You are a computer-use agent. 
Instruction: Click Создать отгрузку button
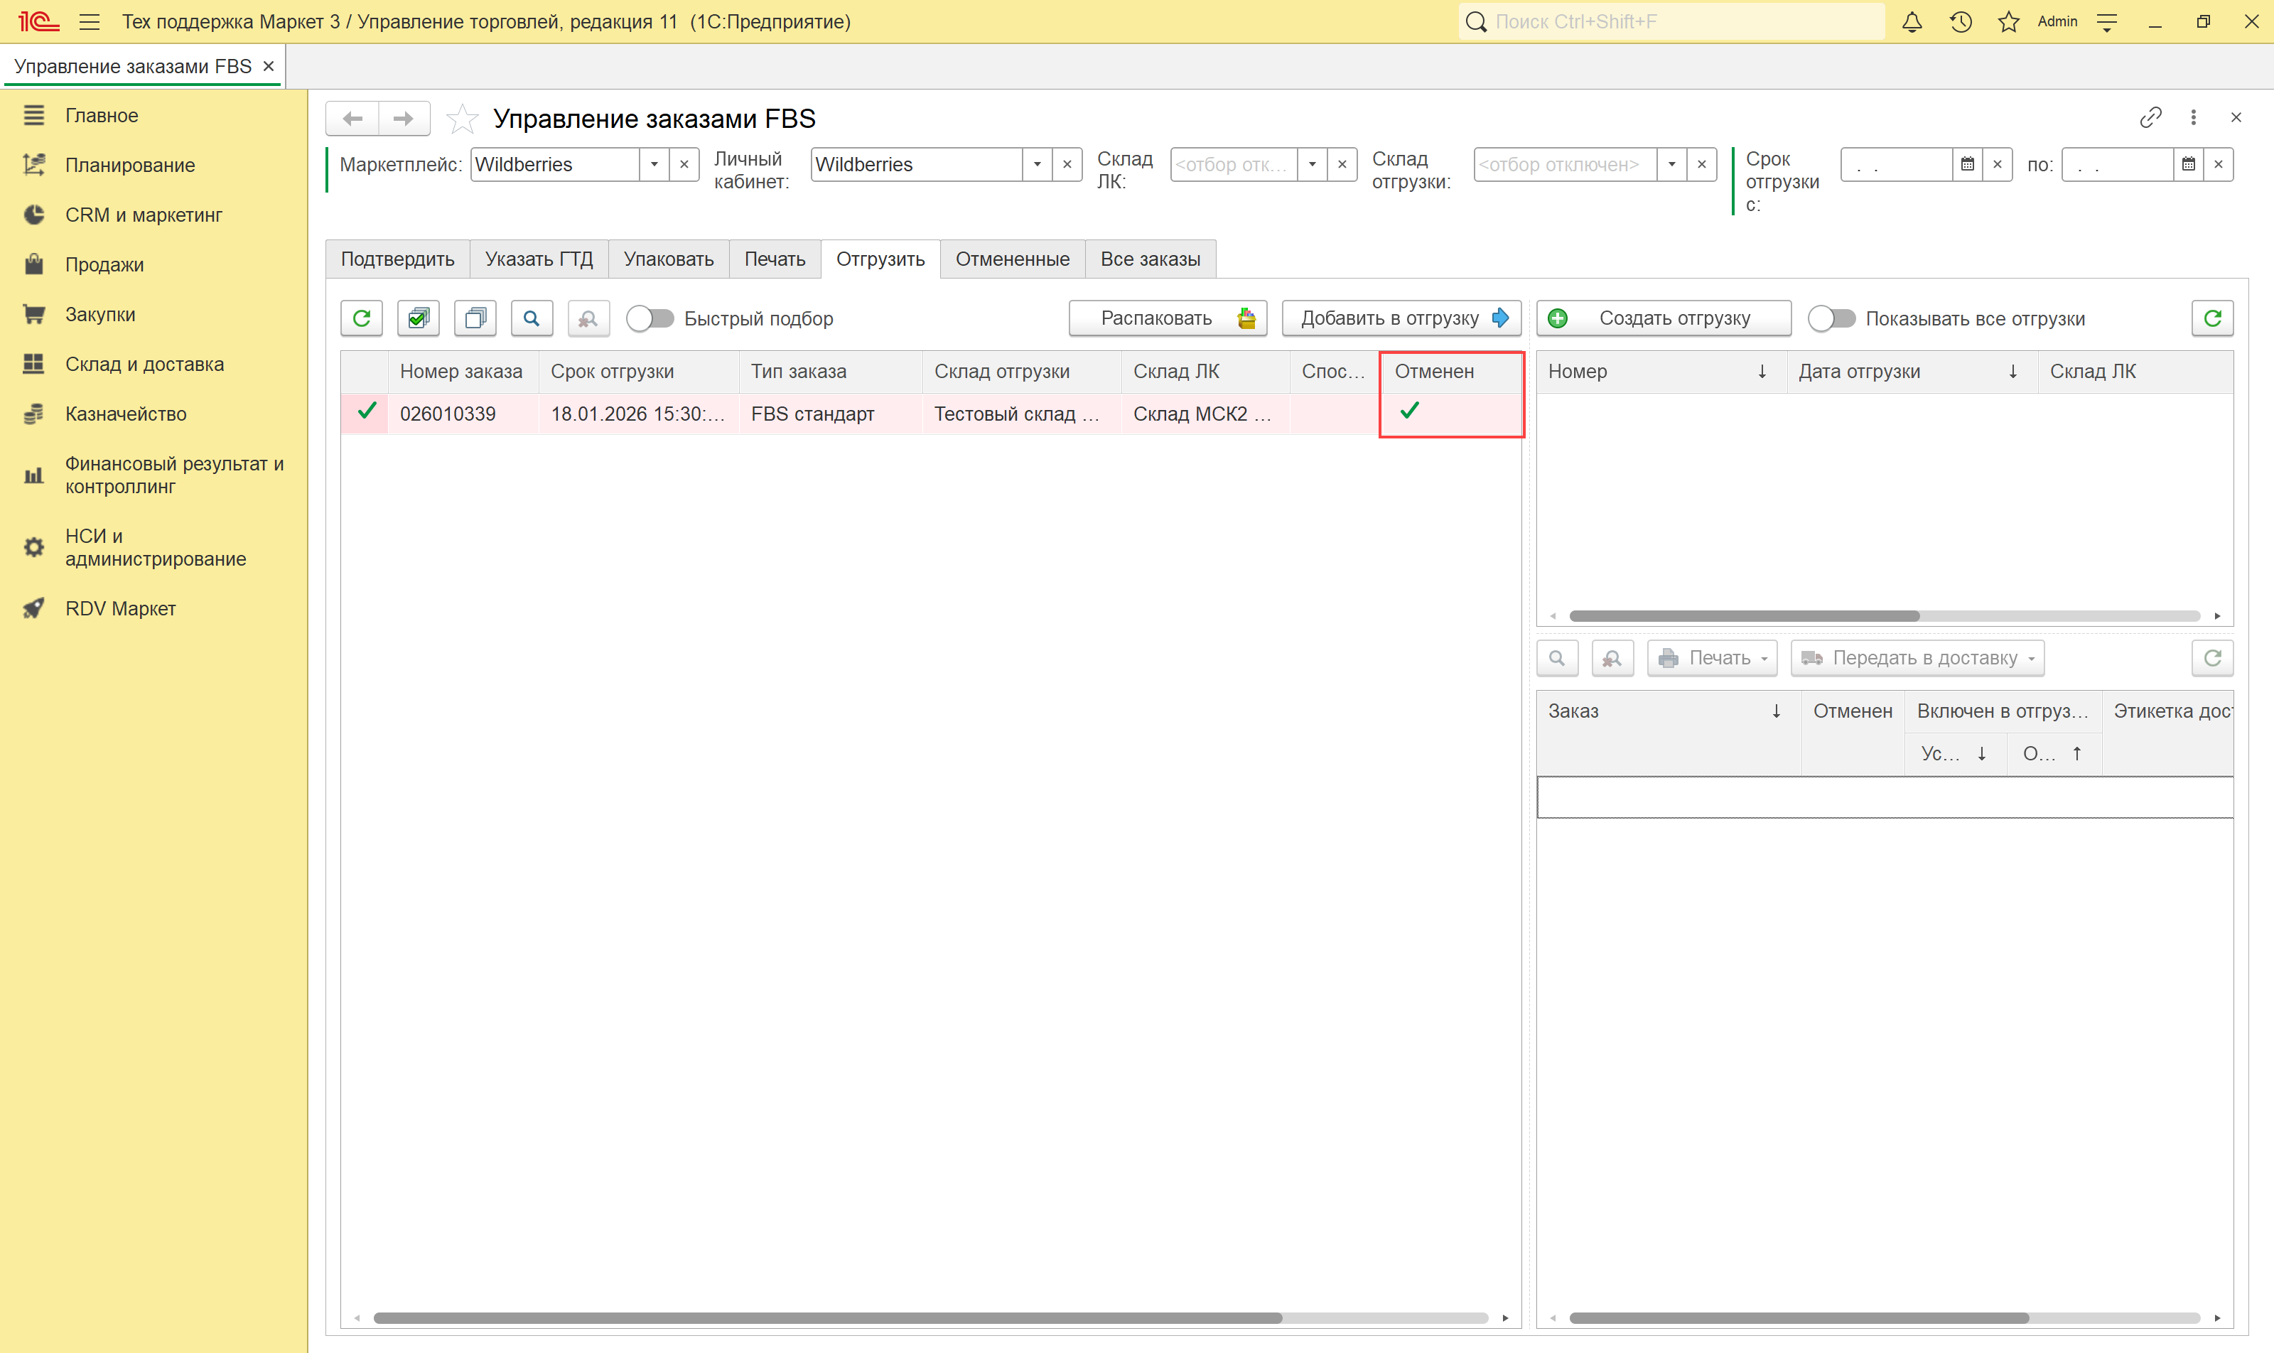click(1662, 318)
